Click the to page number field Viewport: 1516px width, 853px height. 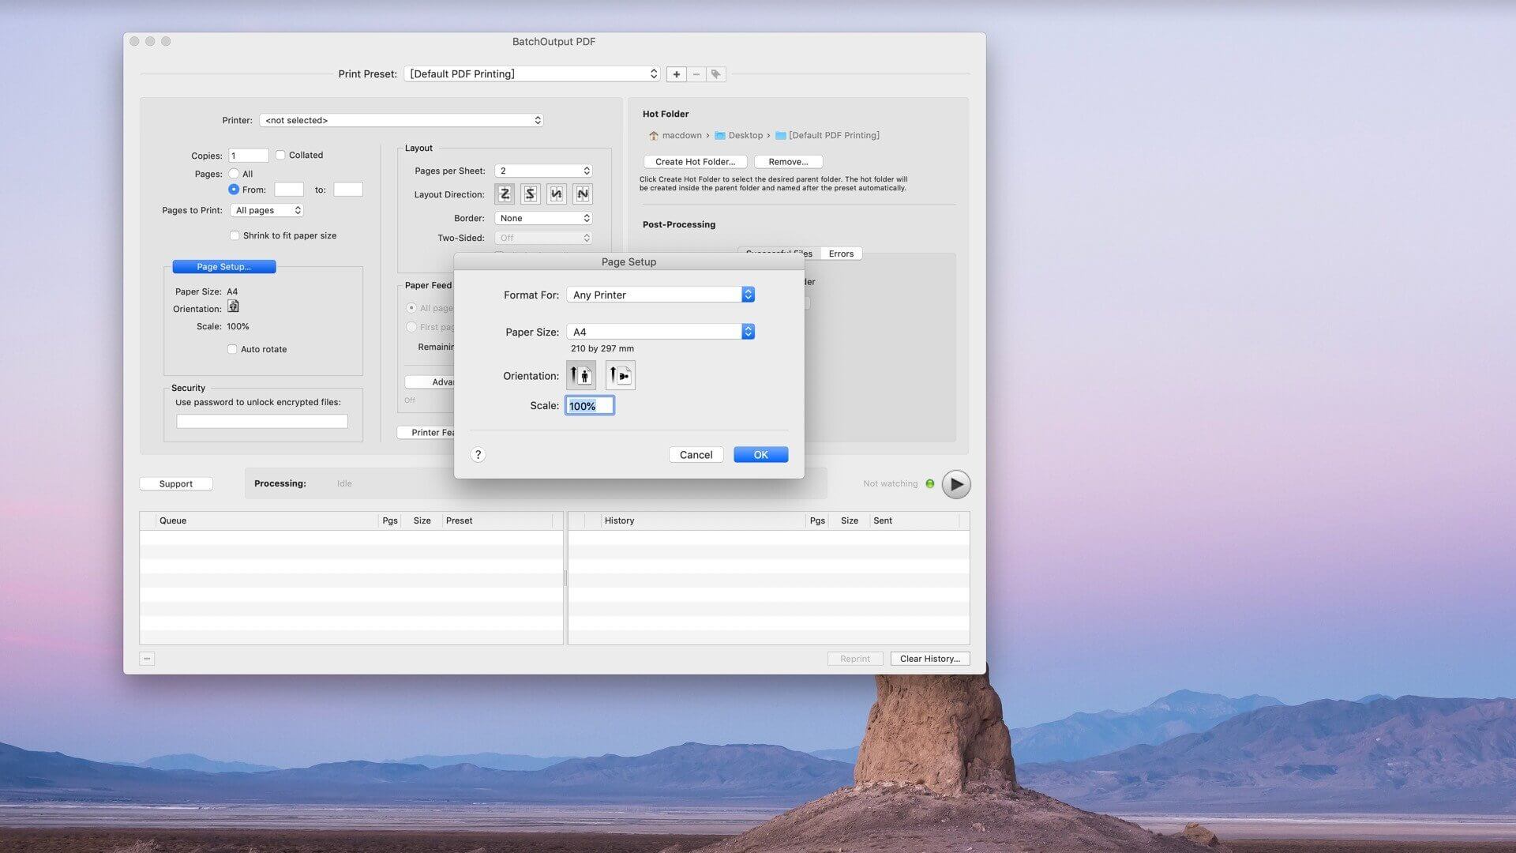click(x=348, y=189)
